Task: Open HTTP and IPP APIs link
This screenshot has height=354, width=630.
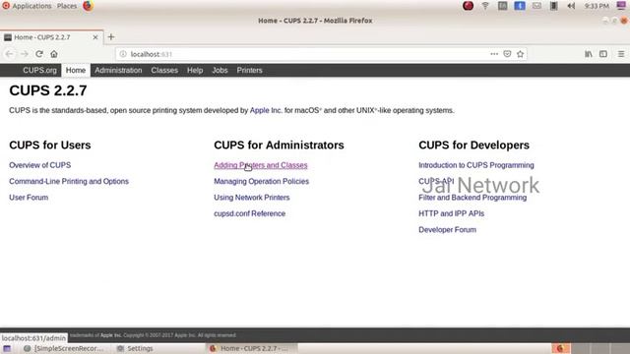Action: click(x=451, y=213)
